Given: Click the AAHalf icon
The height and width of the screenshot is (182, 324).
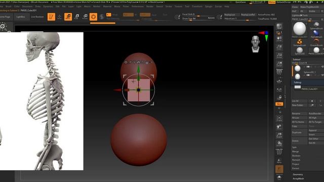Looking at the screenshot, I should 279,64.
